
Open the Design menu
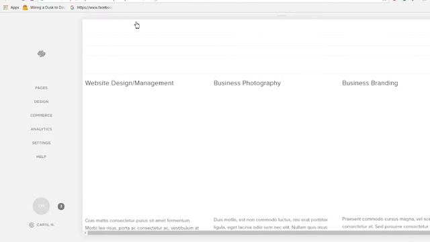tap(41, 102)
